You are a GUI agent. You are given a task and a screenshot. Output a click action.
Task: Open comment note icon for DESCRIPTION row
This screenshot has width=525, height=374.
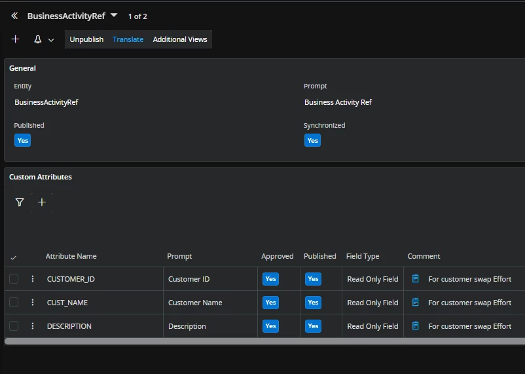pos(415,326)
